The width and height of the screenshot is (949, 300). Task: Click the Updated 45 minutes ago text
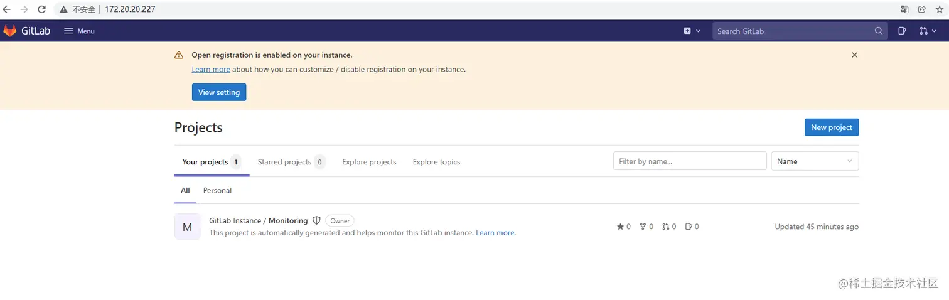click(x=817, y=227)
